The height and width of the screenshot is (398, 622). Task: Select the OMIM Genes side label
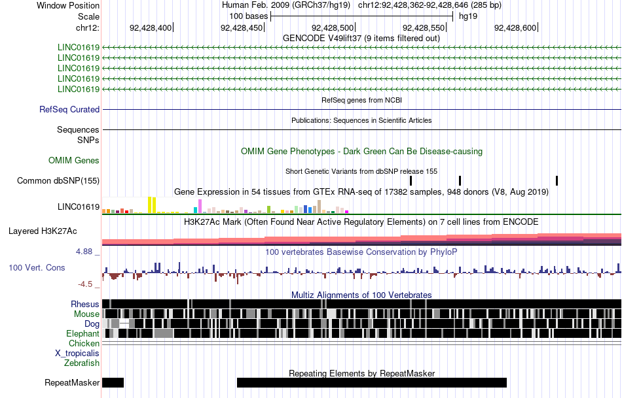(73, 160)
